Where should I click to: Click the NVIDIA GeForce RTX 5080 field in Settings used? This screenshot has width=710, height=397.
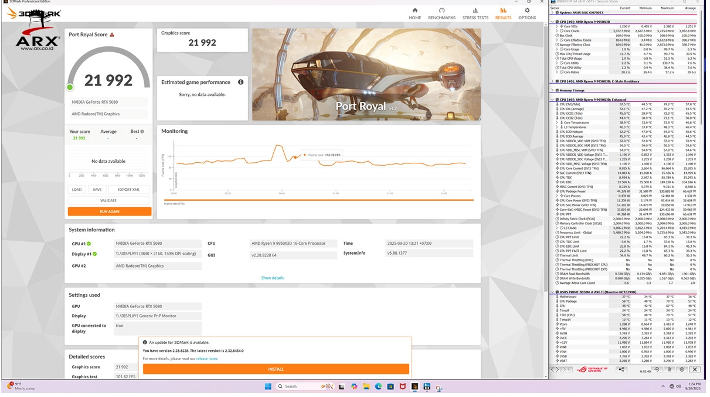click(158, 306)
